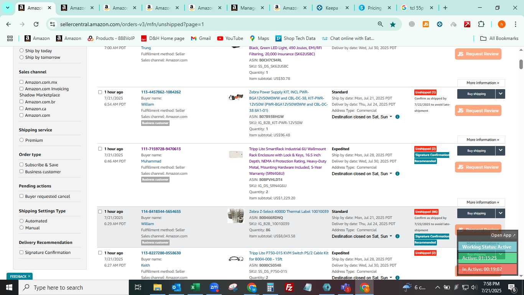Expand More information for Zebra Power Supply order
This screenshot has height=295, width=524.
point(481,140)
